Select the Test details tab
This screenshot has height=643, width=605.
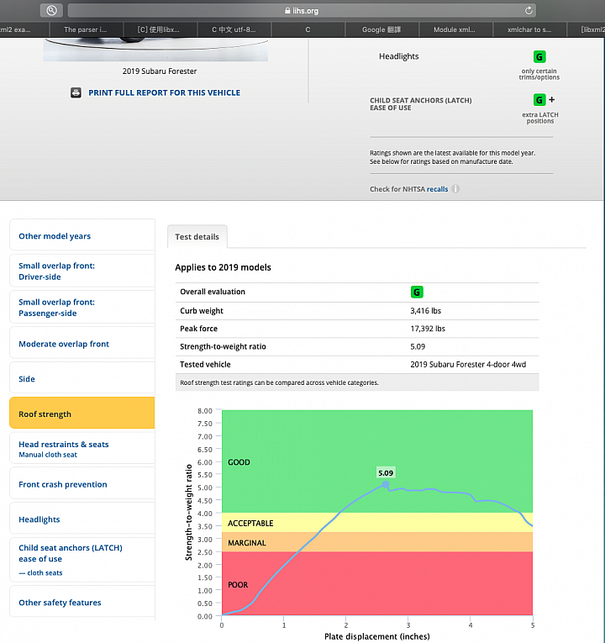tap(197, 237)
